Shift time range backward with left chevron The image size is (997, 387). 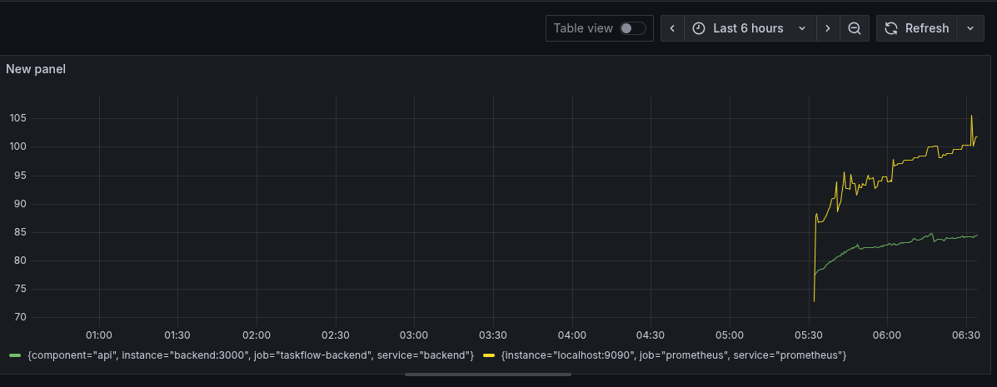[x=672, y=28]
